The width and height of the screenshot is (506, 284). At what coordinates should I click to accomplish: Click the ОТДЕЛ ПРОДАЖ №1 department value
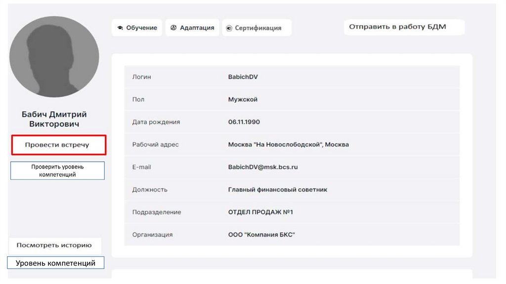(260, 212)
